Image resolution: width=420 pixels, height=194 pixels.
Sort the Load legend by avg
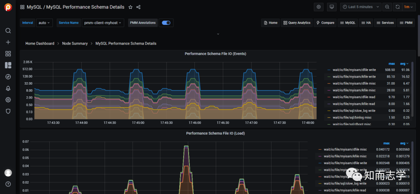click(x=404, y=143)
